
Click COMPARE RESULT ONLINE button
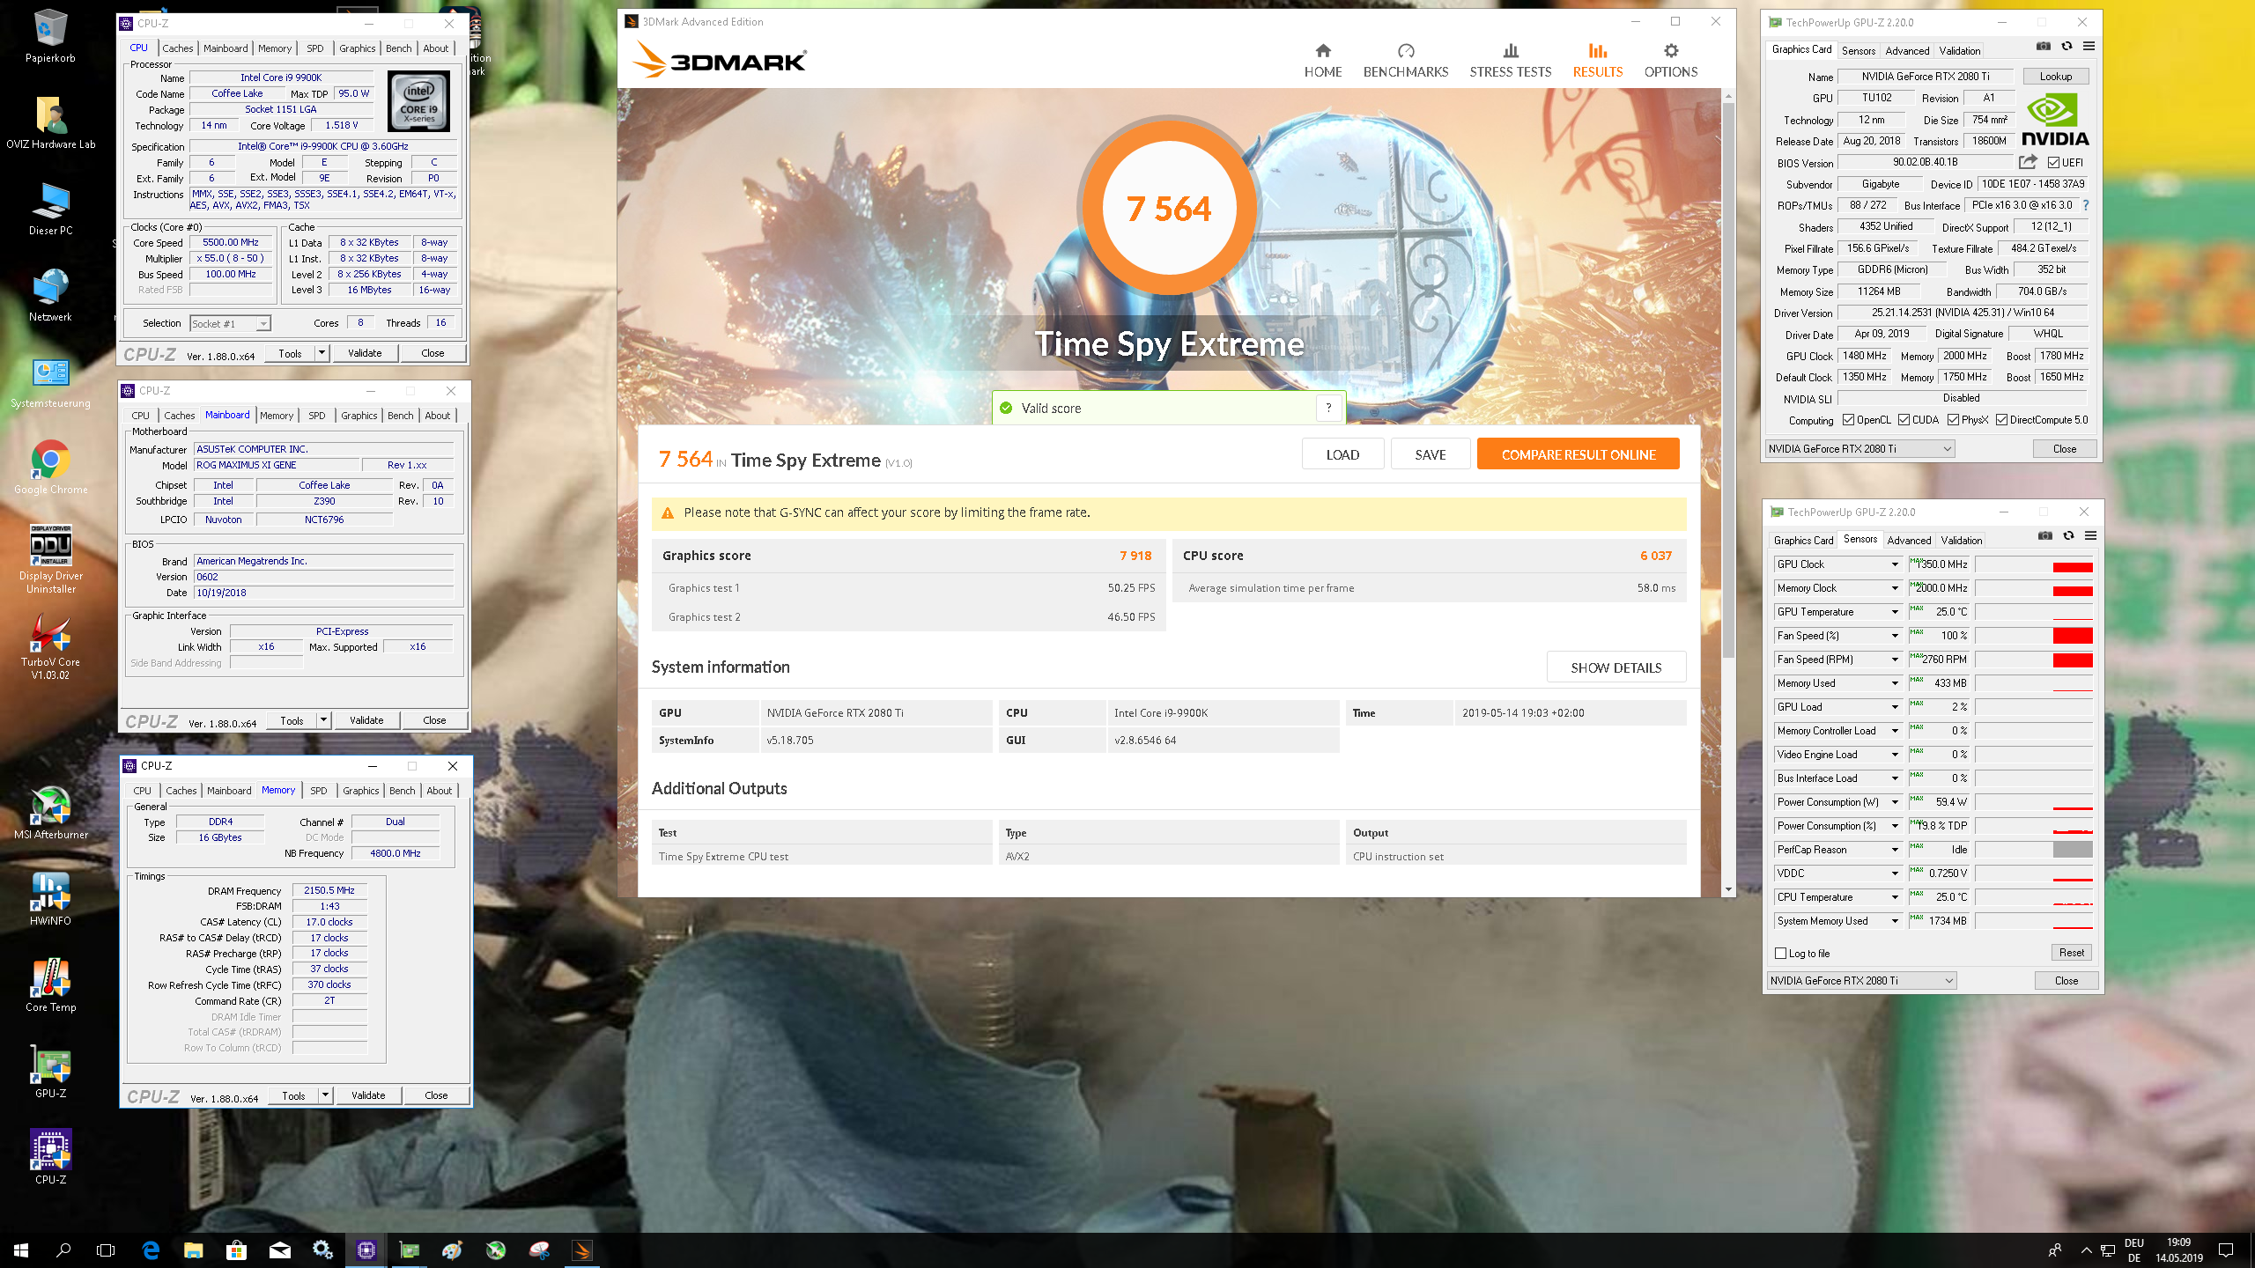click(1578, 454)
